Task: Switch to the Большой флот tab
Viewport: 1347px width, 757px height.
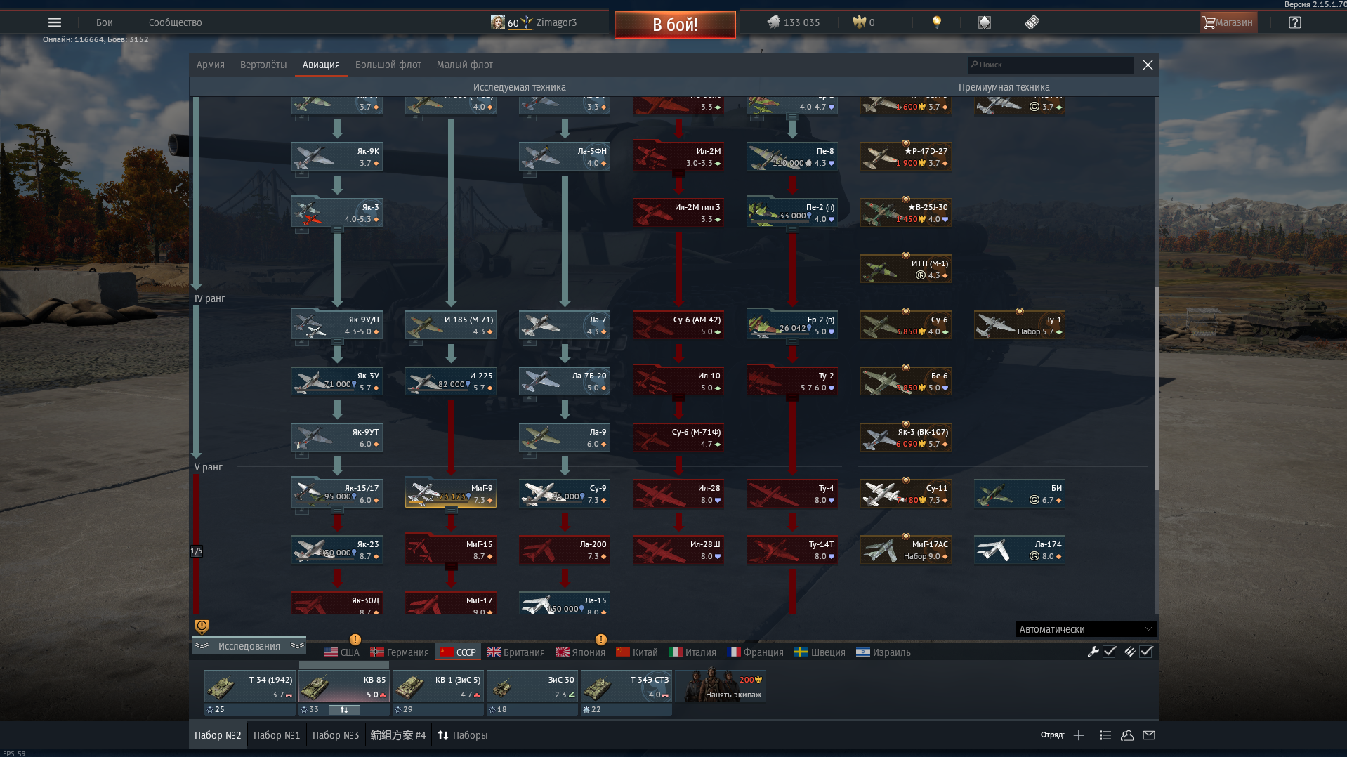Action: [x=388, y=65]
